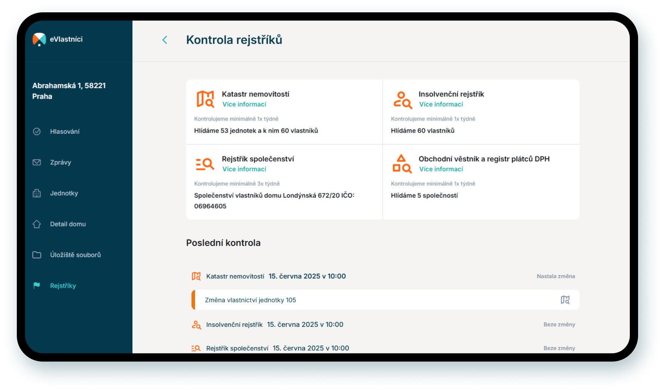
Task: Navigate to Detail domu
Action: click(x=68, y=224)
